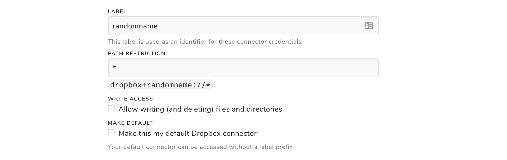Screen dimensions: 507x160
Task: Click the PATH RESTRICTION heading
Action: coord(136,53)
